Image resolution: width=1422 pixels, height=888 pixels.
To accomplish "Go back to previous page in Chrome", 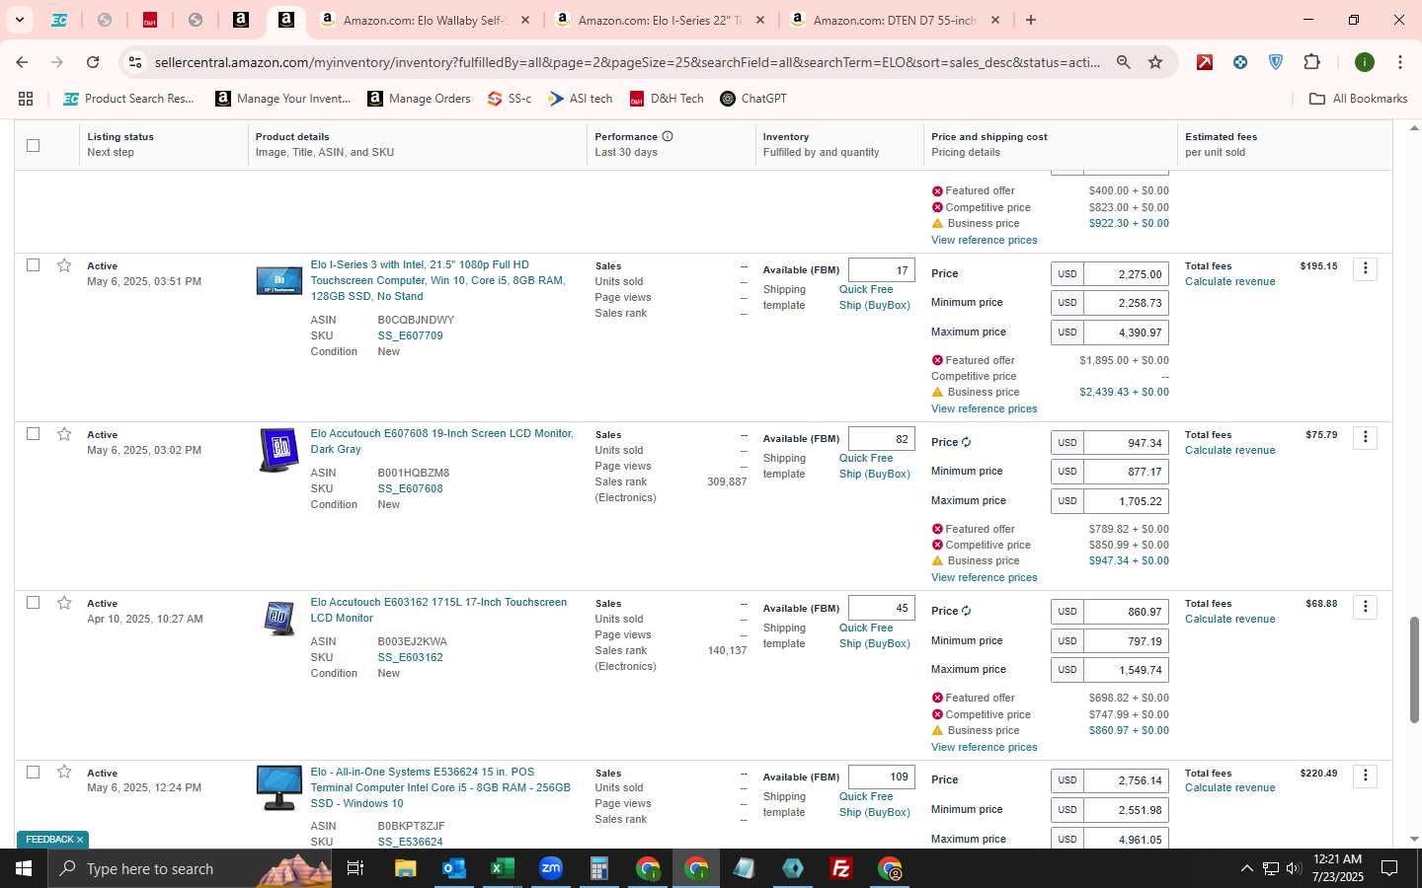I will pyautogui.click(x=22, y=62).
